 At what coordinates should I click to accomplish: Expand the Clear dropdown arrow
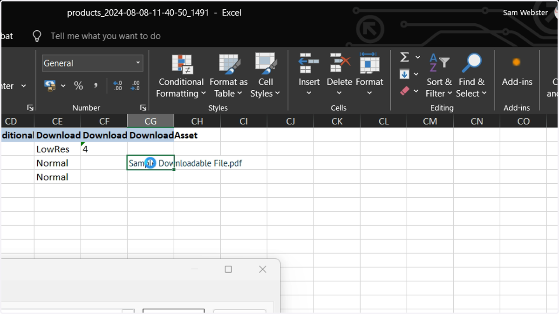(416, 91)
